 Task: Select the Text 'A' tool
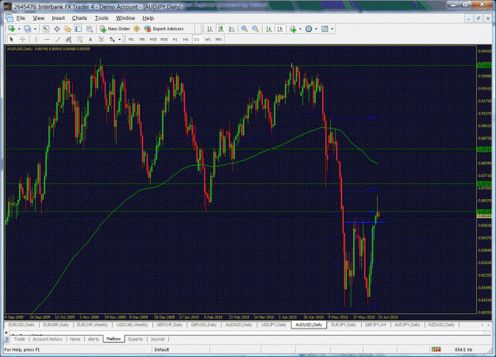pyautogui.click(x=90, y=39)
